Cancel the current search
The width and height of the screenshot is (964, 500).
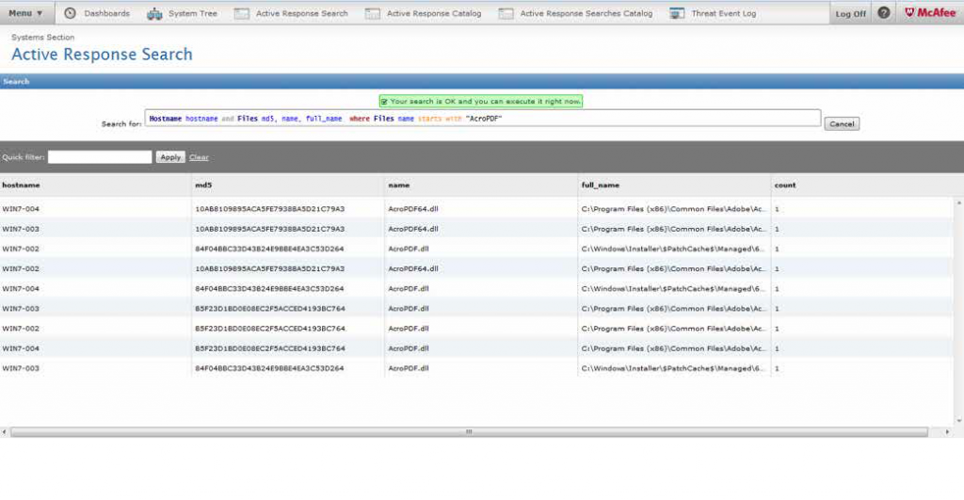[842, 123]
